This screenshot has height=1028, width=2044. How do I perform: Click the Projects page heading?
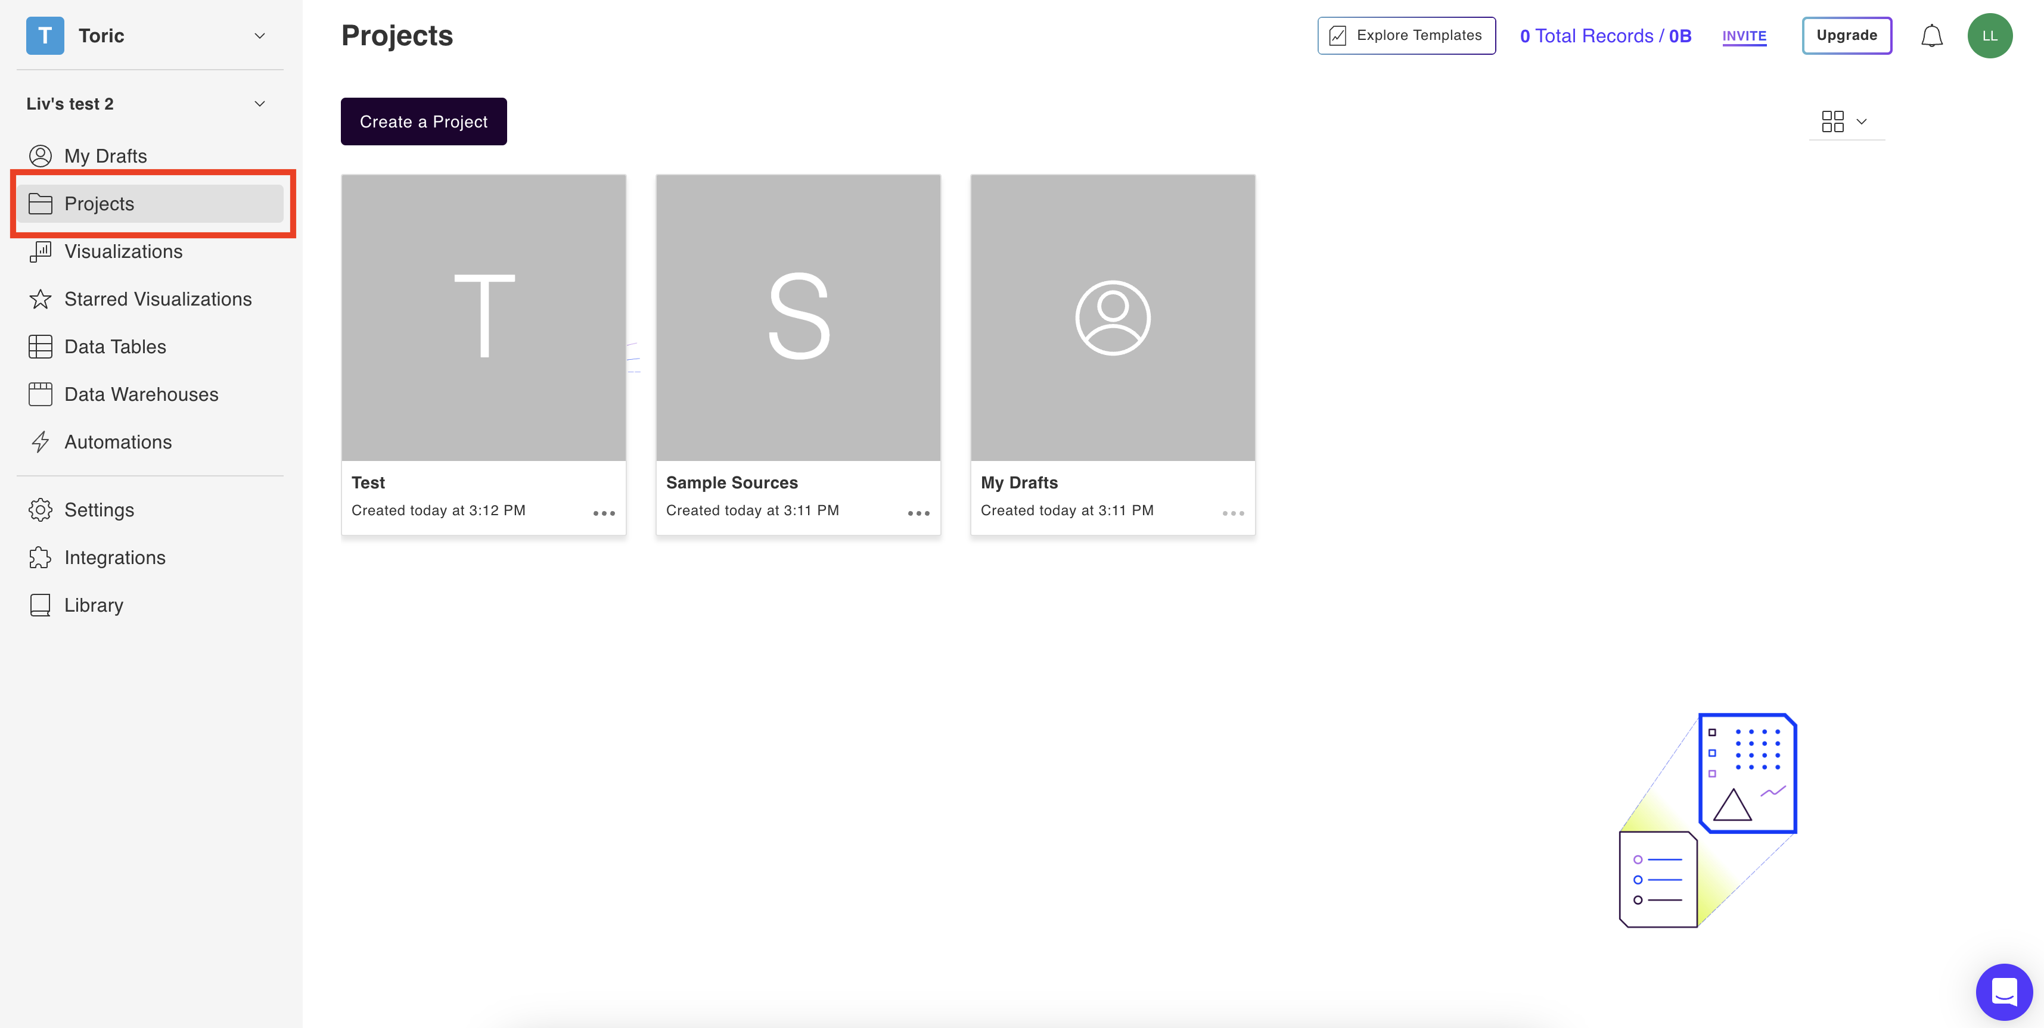pos(397,36)
